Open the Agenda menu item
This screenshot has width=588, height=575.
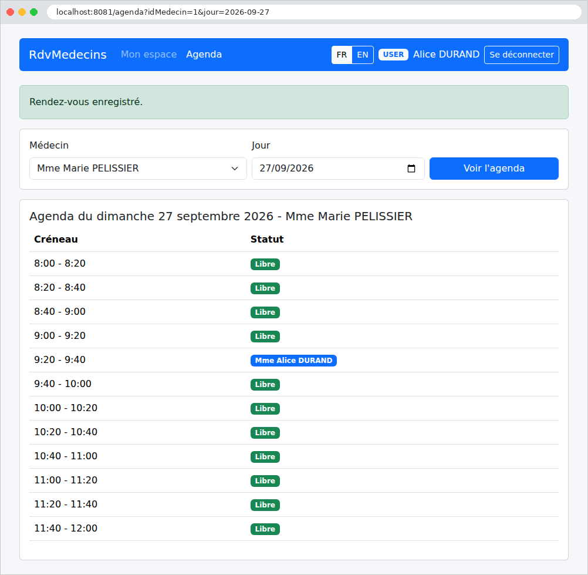(x=204, y=55)
